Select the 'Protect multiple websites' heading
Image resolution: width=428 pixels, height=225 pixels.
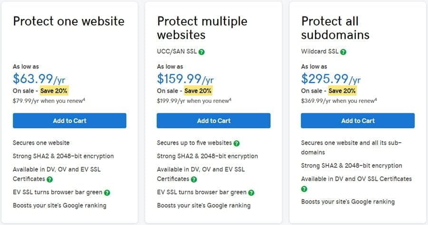202,28
